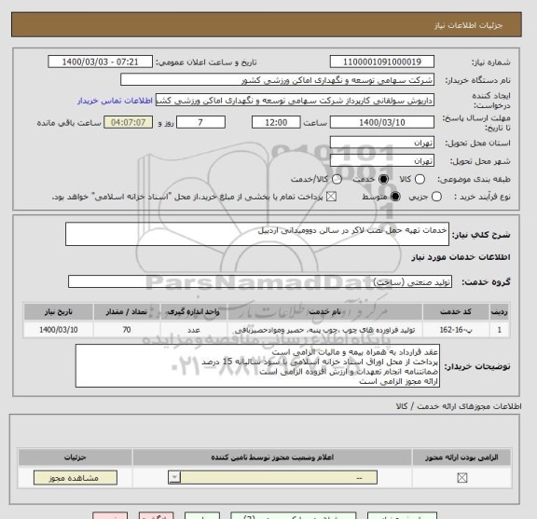Click the الزامی بودن ارائه مجوز header
Screen dimensions: 537x519
(461, 458)
